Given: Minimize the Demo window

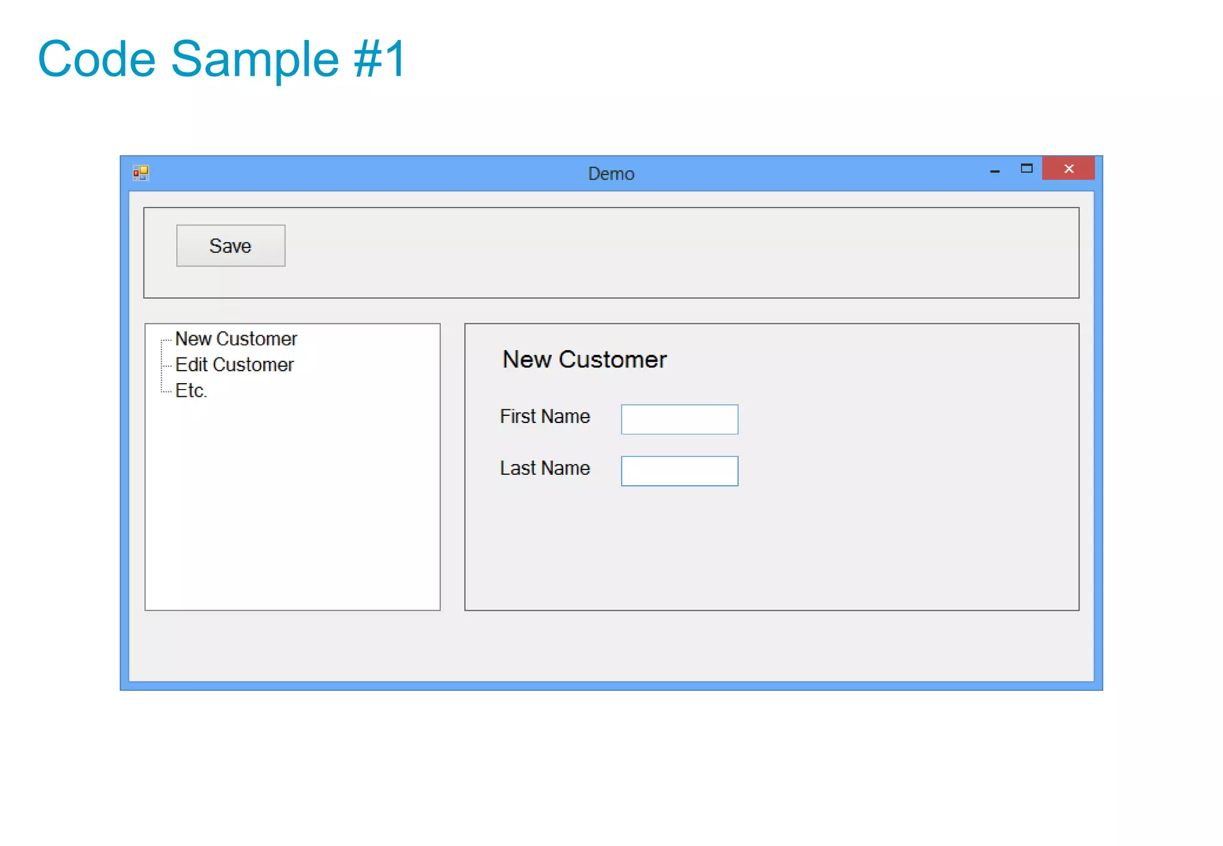Looking at the screenshot, I should click(995, 171).
